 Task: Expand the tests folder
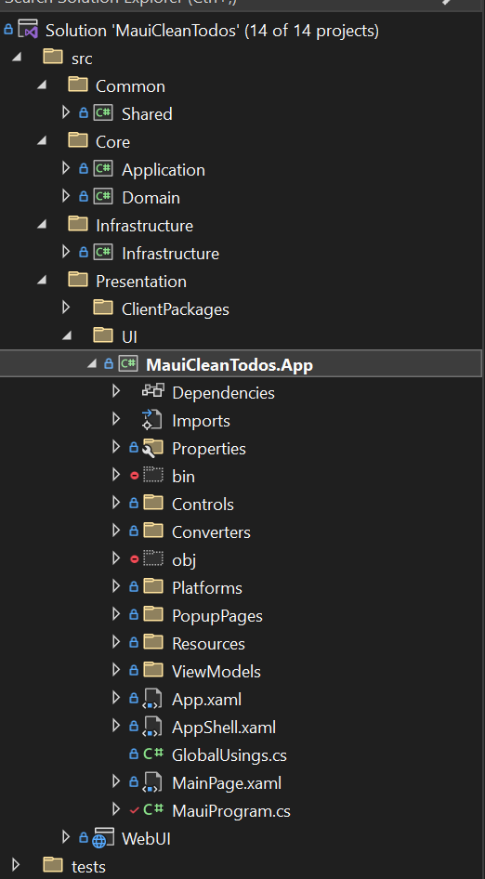pos(16,865)
